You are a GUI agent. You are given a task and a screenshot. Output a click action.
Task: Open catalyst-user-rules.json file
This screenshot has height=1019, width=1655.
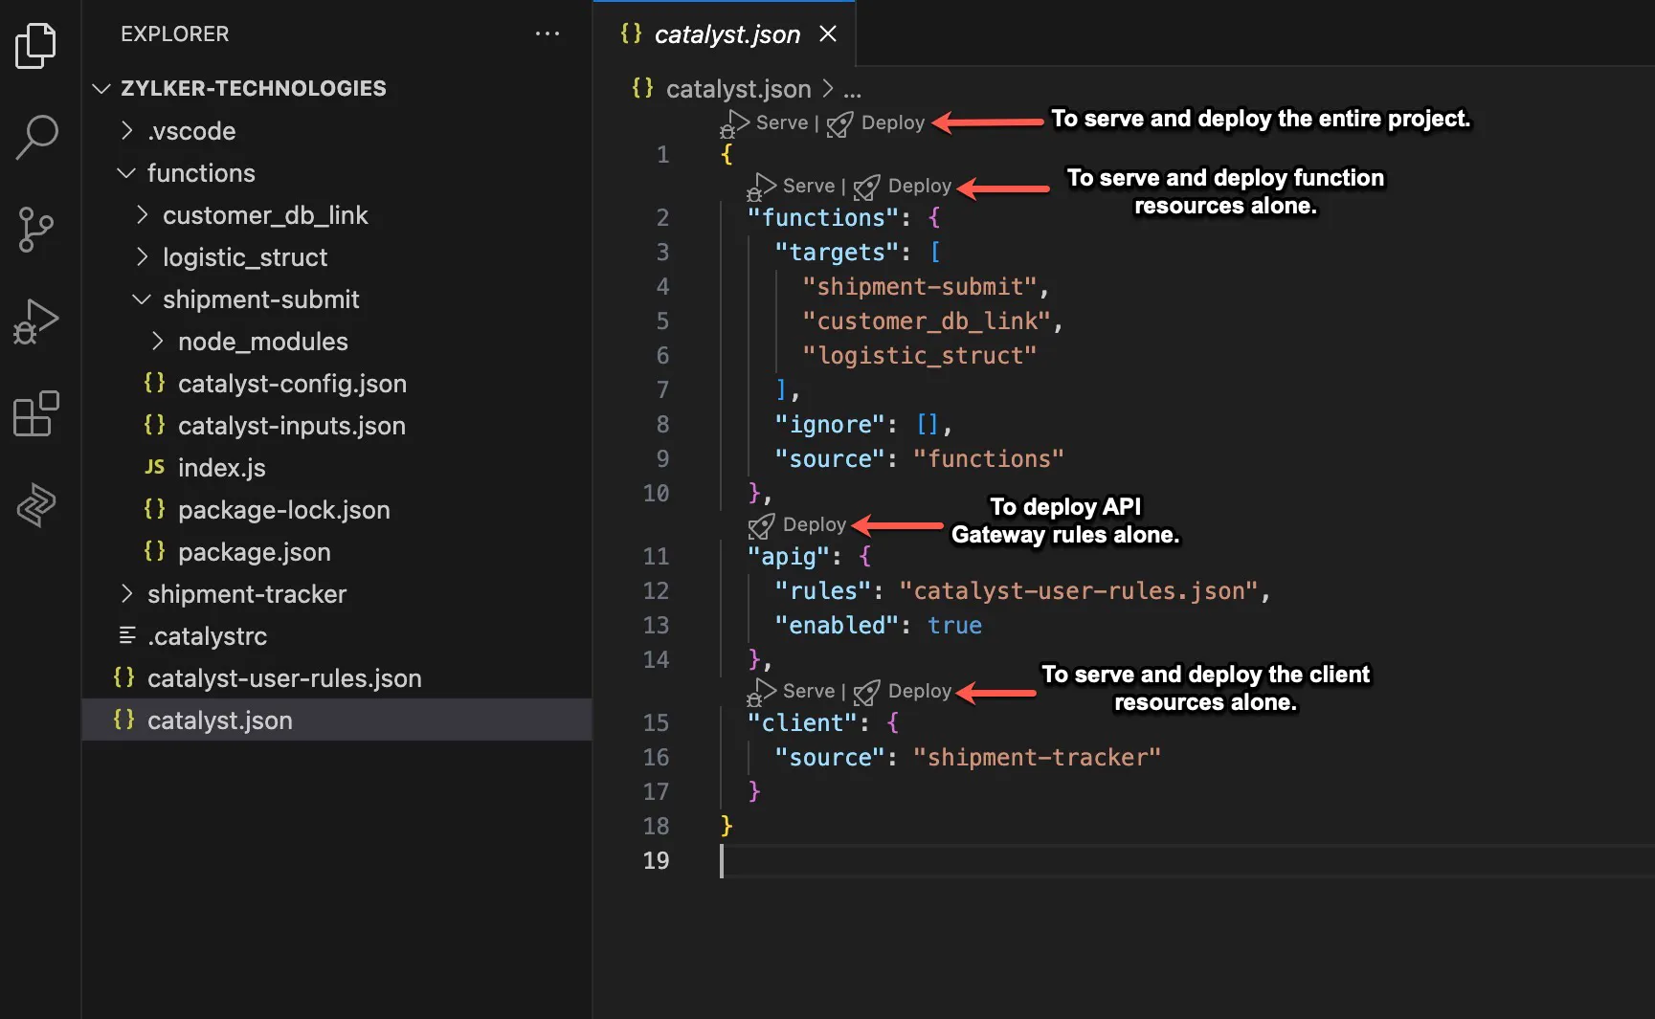coord(337,678)
